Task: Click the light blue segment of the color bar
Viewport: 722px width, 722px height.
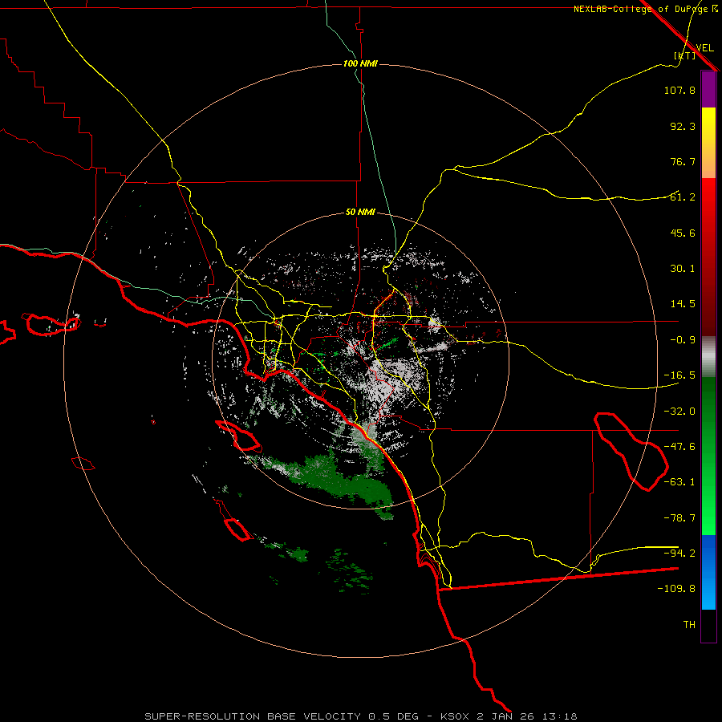Action: 708,572
